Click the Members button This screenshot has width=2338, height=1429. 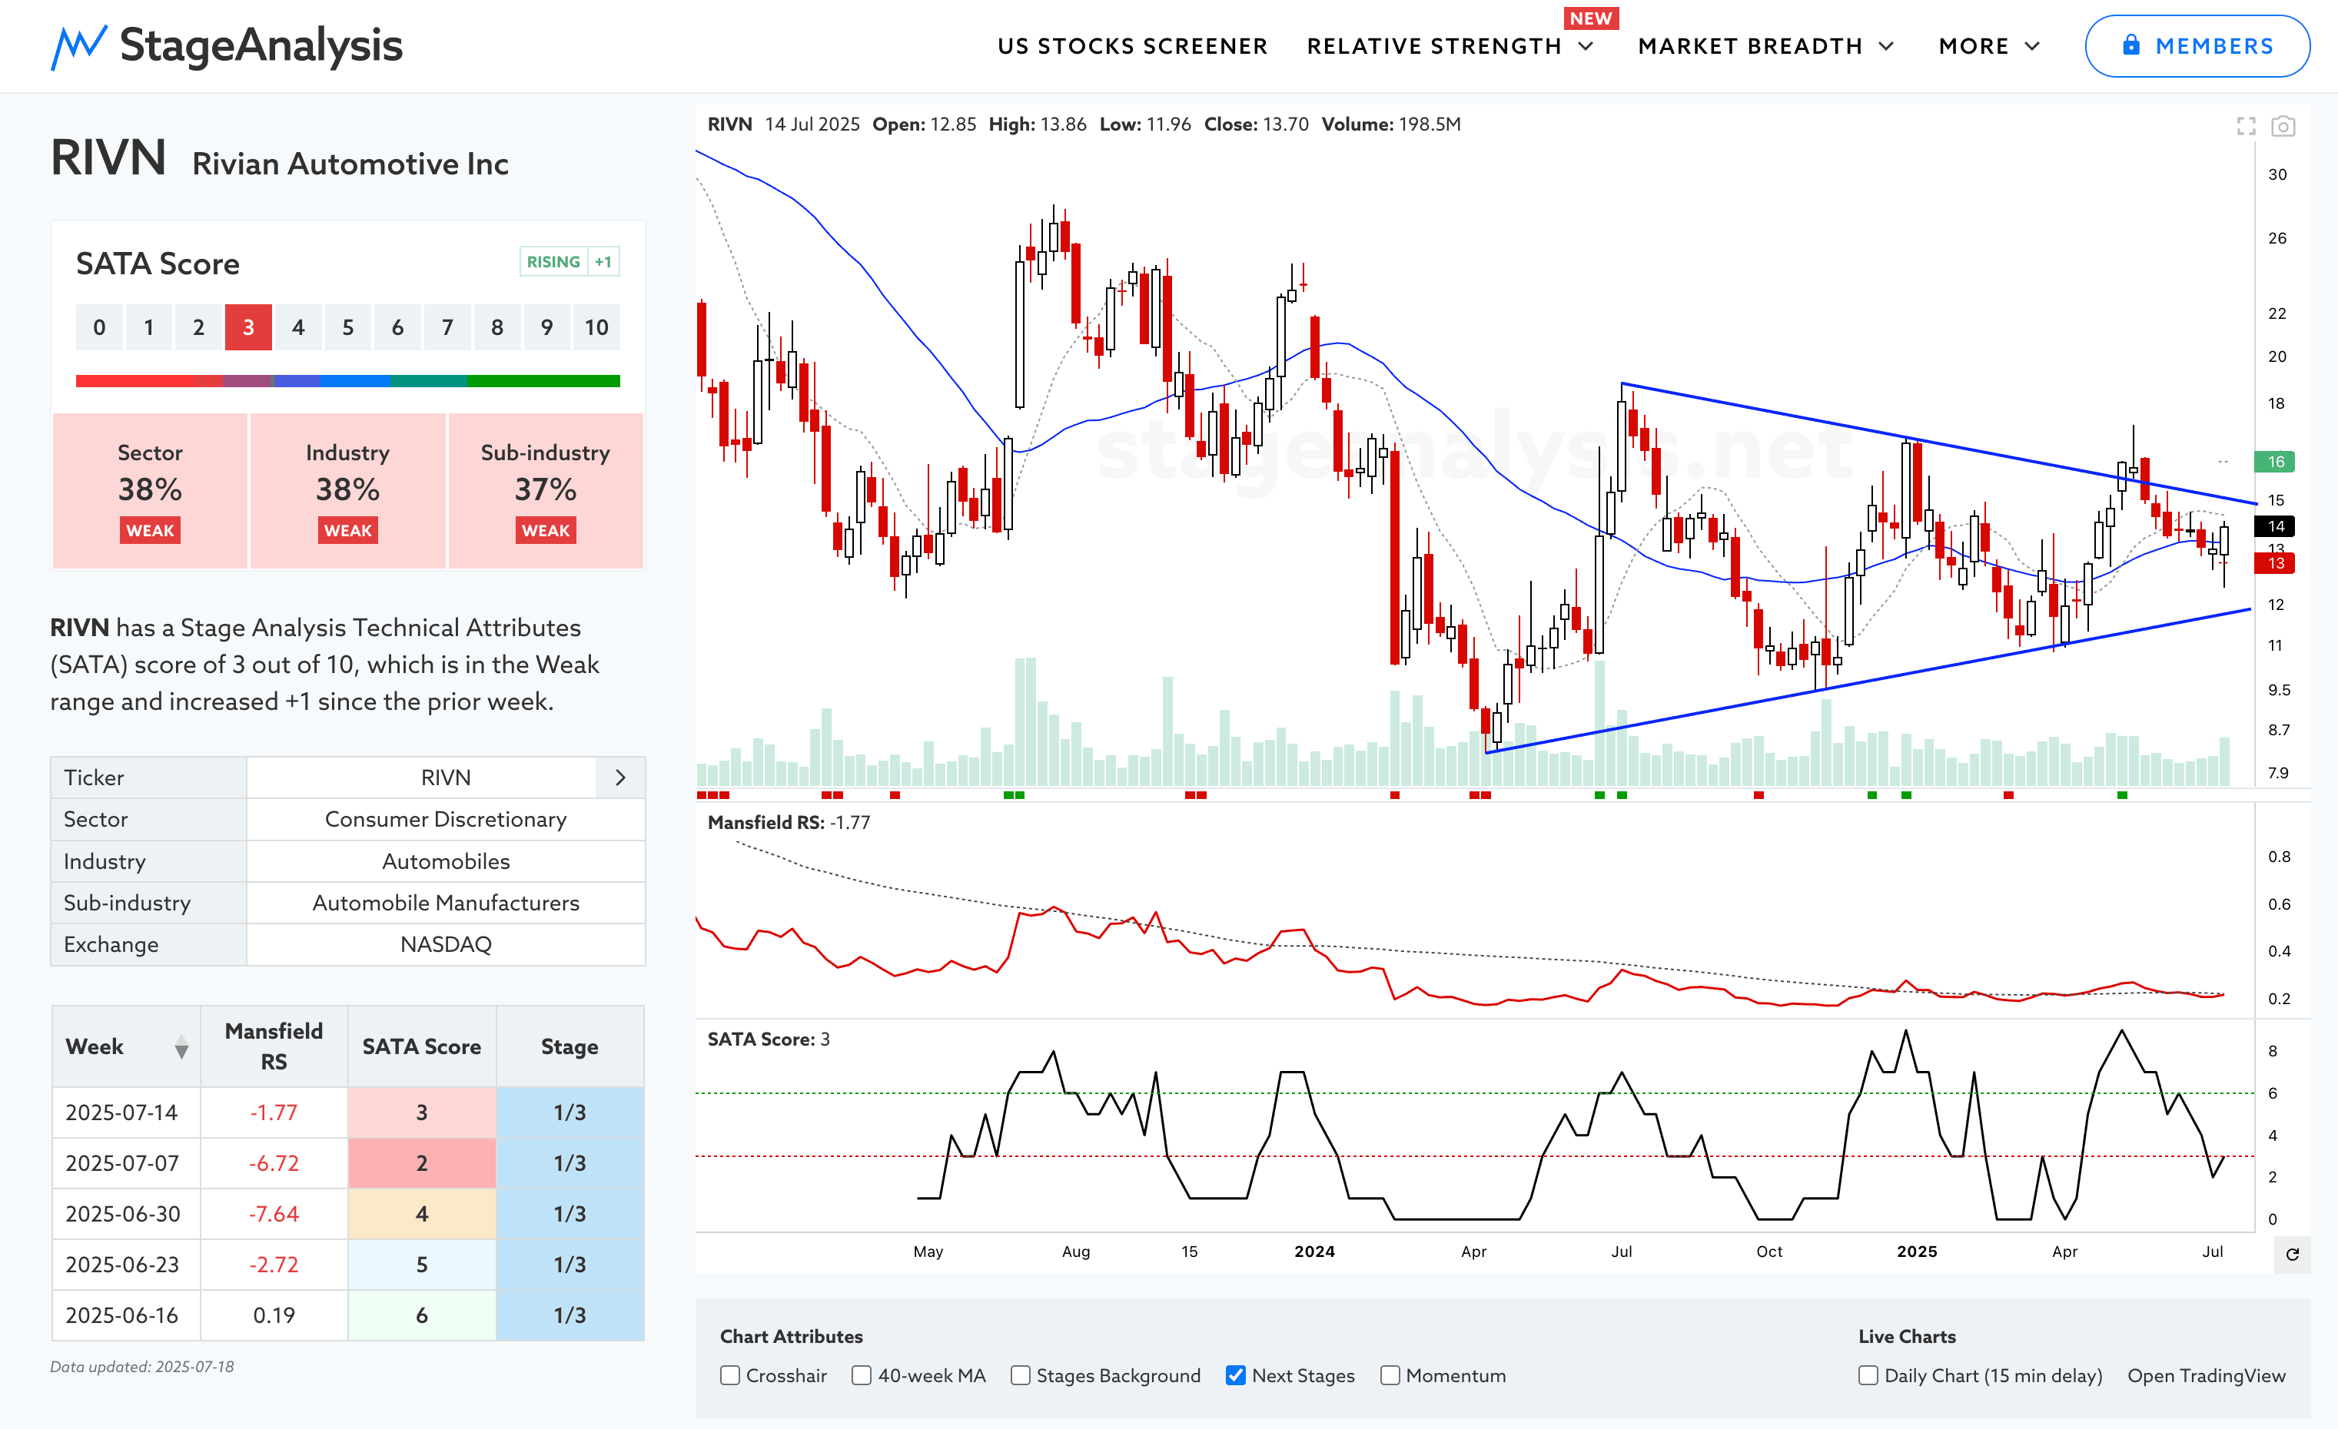tap(2197, 45)
